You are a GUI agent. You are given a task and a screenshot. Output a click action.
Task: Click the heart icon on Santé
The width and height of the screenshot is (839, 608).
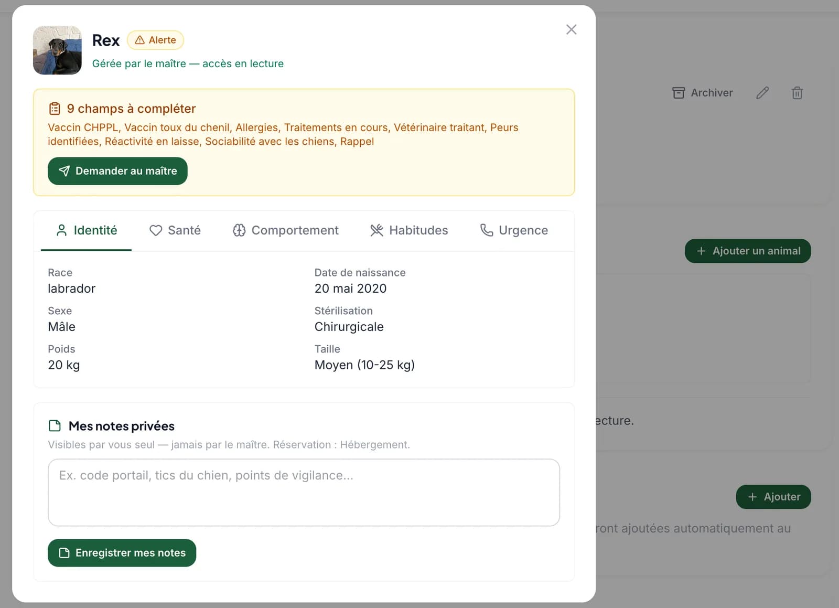156,230
